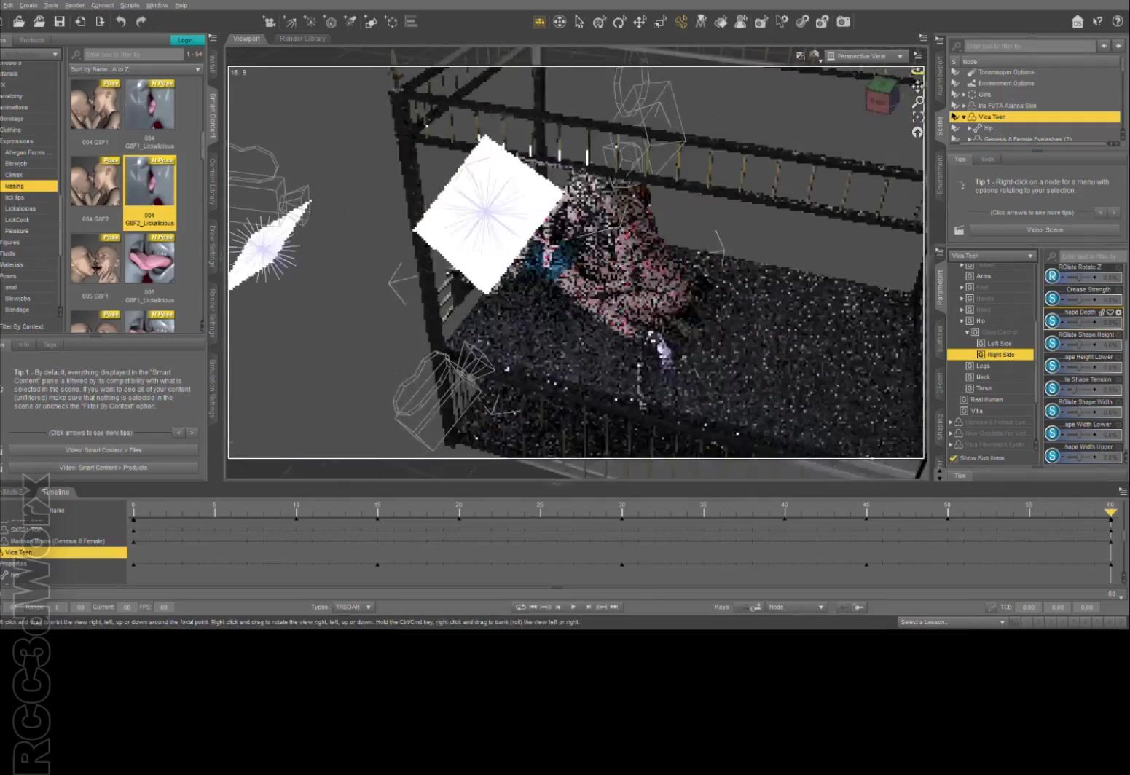Click the Save scene icon
The image size is (1130, 775).
(x=60, y=22)
